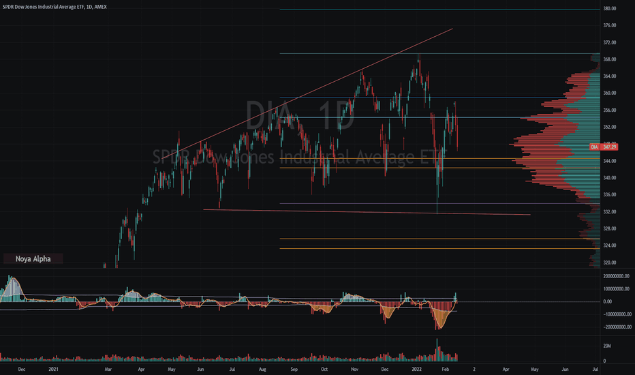Image resolution: width=635 pixels, height=375 pixels.
Task: Click the positive 100000000.00 indicator scale value
Action: [617, 289]
